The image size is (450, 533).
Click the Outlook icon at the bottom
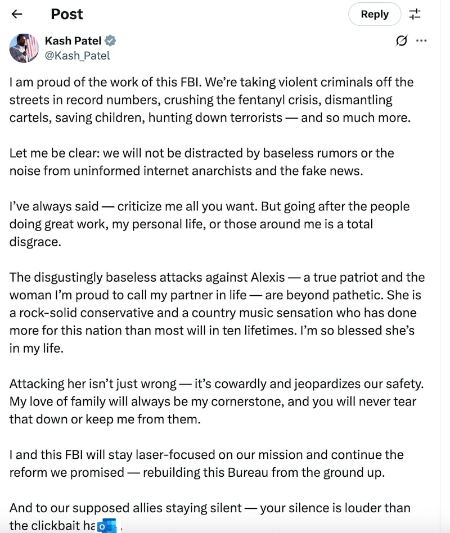click(107, 527)
